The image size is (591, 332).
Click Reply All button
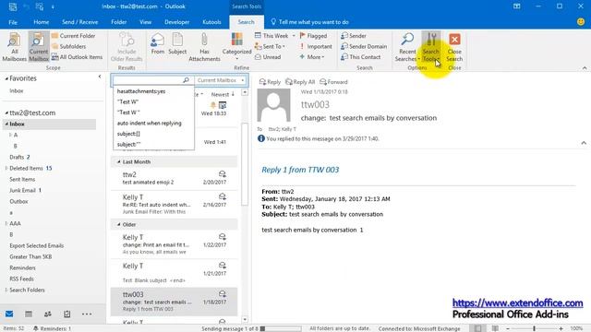[x=300, y=82]
